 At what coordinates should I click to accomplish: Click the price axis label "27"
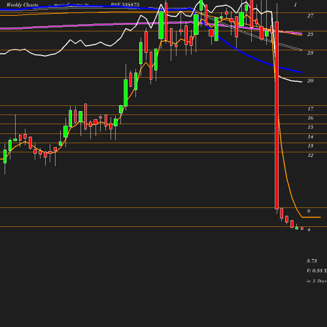pos(310,16)
